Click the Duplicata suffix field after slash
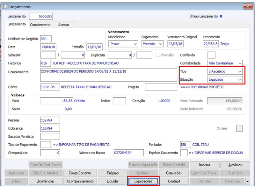Image resolution: width=255 pixels, height=187 pixels. click(144, 55)
